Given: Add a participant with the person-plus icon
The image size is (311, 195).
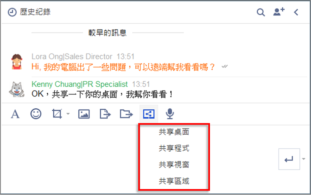Looking at the screenshot, I should pos(279,12).
